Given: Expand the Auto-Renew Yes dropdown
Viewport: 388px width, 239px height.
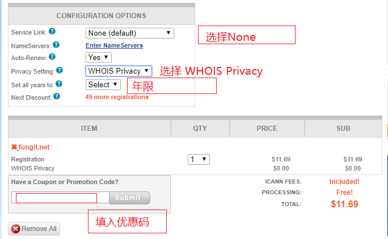Looking at the screenshot, I should pos(99,57).
